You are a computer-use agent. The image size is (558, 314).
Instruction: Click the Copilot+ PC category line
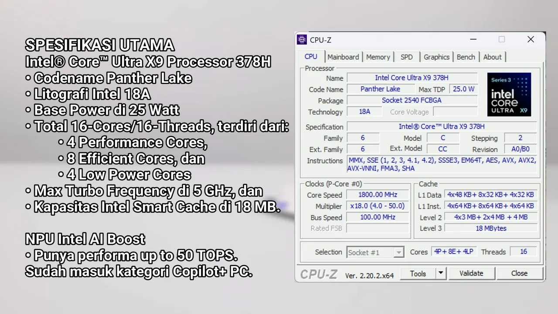point(139,272)
